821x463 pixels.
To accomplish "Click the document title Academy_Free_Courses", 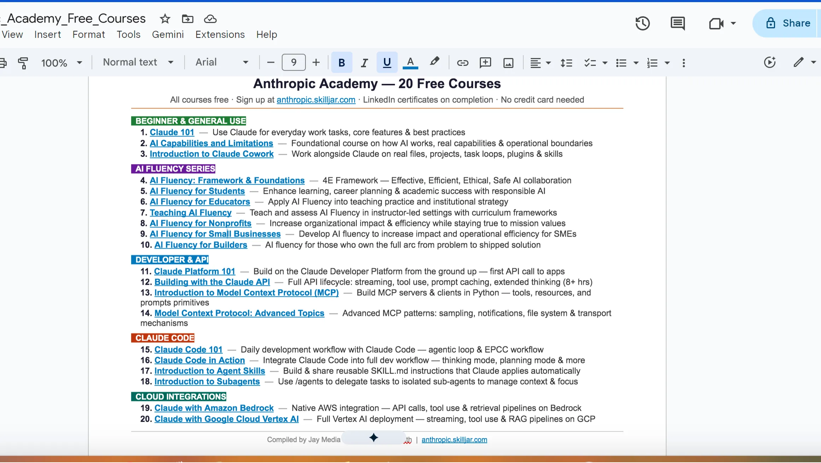I will [x=74, y=18].
